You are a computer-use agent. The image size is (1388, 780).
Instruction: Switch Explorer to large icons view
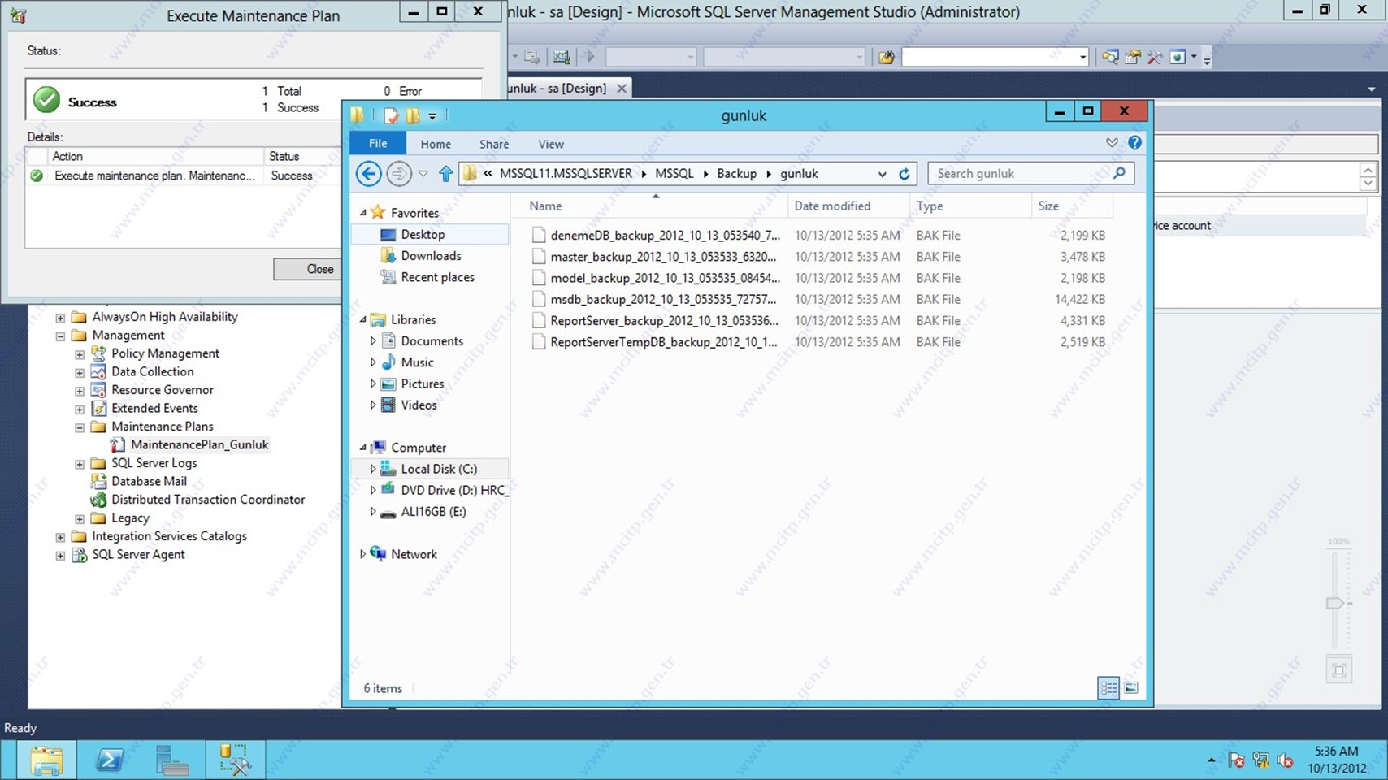[1130, 687]
